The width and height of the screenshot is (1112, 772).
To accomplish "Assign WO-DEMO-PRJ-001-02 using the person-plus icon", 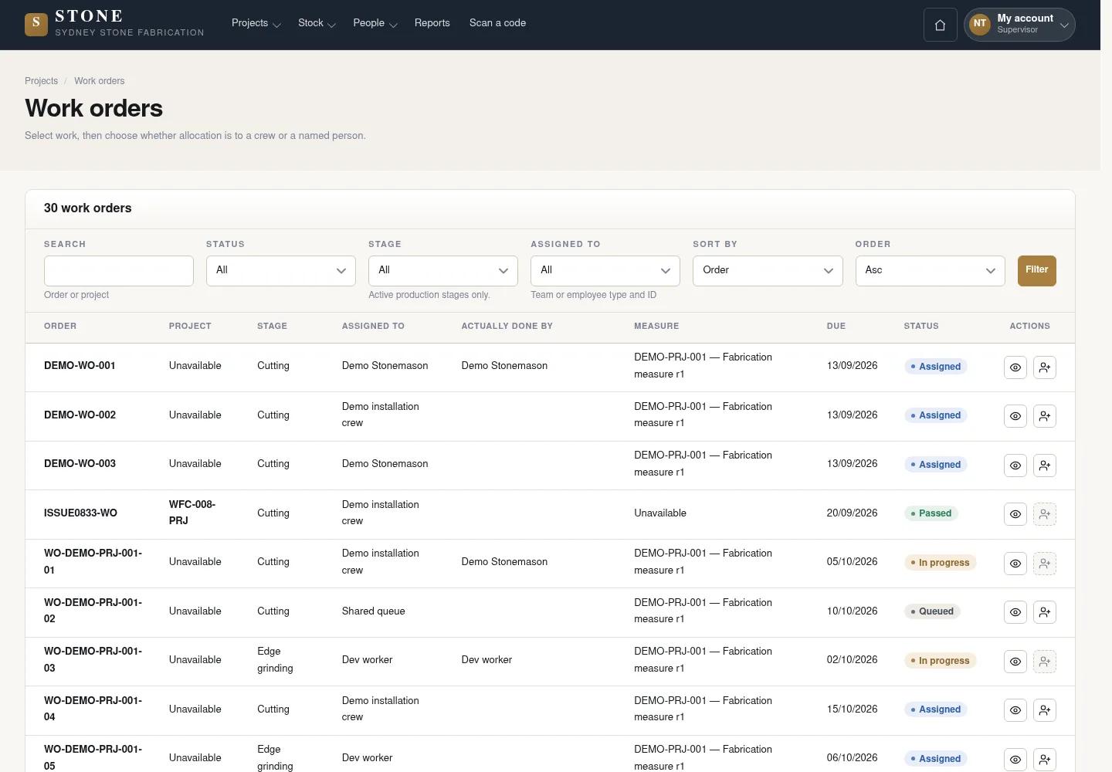I will pyautogui.click(x=1045, y=612).
